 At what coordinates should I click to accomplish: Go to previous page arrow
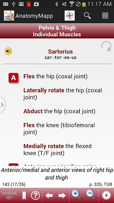49,195
